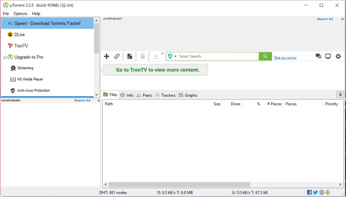Open the Help menu
The image size is (346, 197).
[x=36, y=14]
